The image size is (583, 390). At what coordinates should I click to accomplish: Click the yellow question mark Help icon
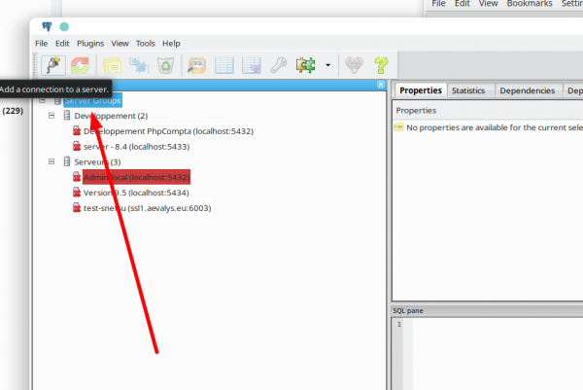tap(382, 65)
